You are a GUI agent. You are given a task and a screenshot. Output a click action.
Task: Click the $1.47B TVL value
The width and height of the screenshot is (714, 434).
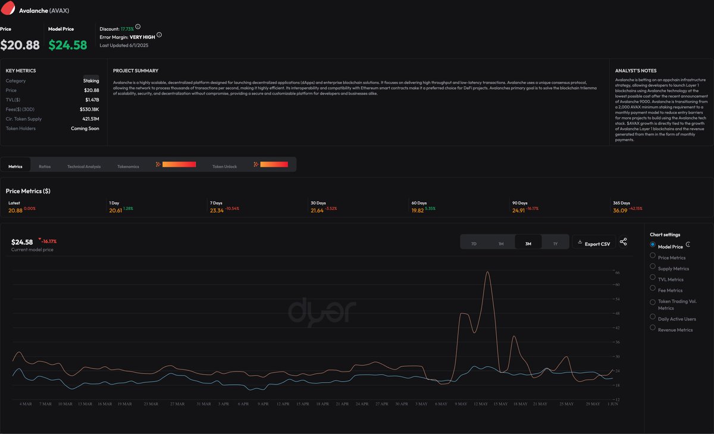[92, 100]
